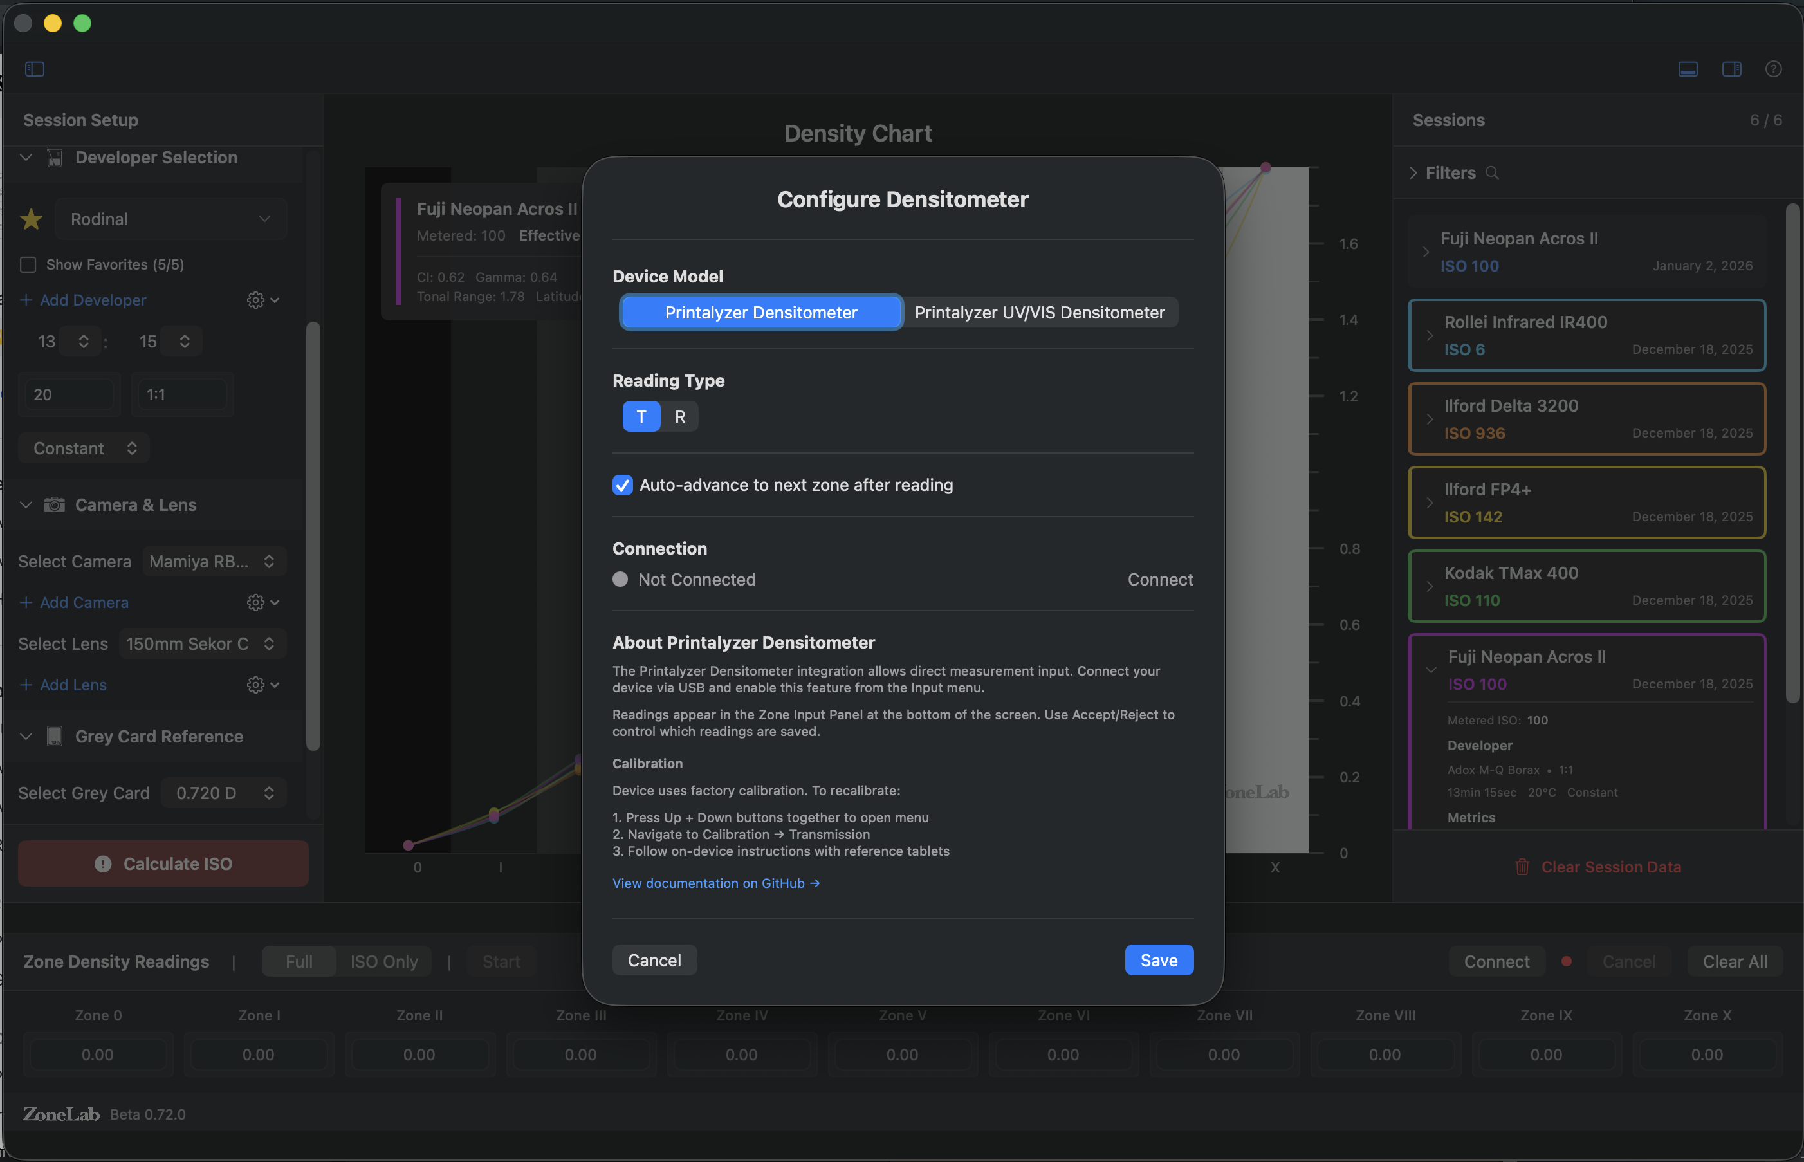Toggle the left sidebar panel icon

[x=35, y=69]
